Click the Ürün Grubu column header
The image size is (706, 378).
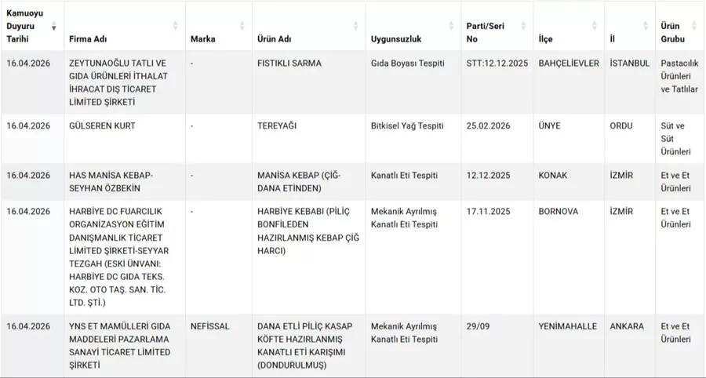tap(673, 32)
